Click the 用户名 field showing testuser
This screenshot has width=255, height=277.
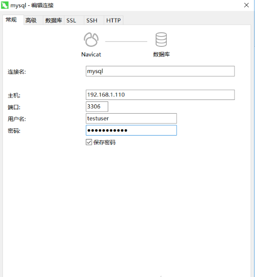pyautogui.click(x=131, y=119)
